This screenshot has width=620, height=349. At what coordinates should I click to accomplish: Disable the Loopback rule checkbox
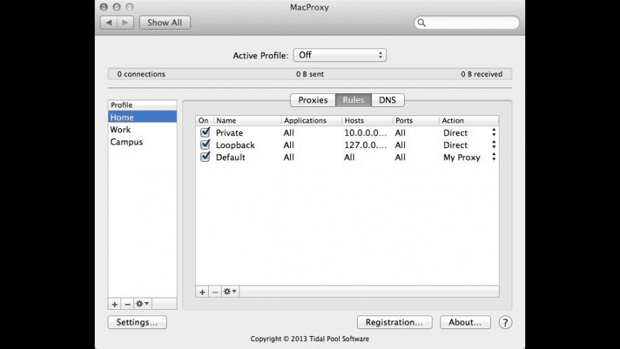point(205,145)
